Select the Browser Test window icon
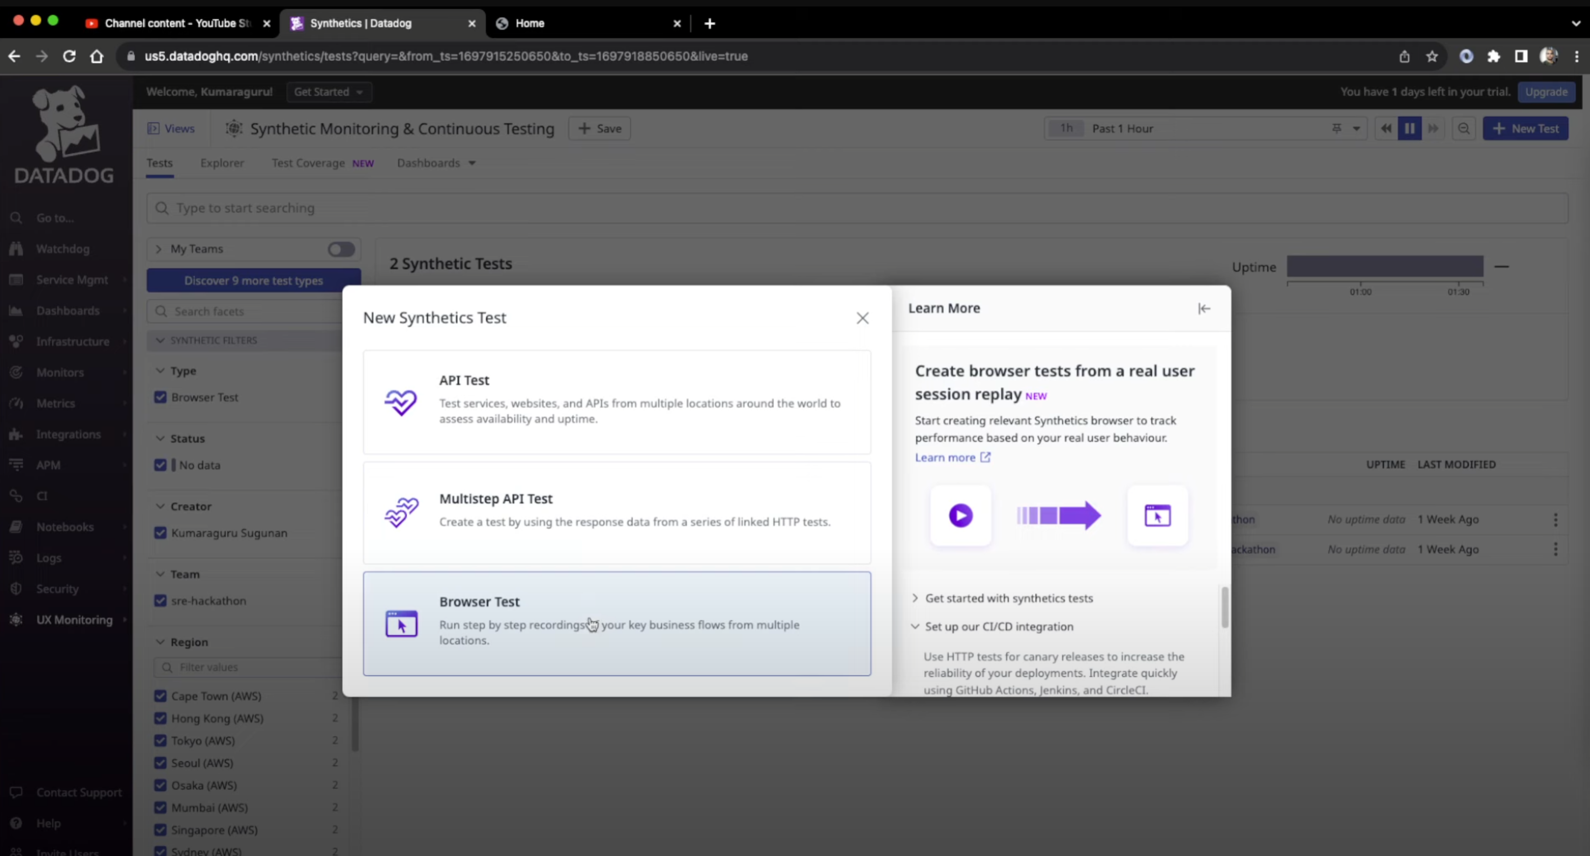This screenshot has width=1590, height=856. pos(401,623)
